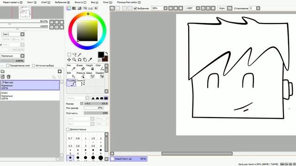Activate the Line (Линия) tool
The height and width of the screenshot is (166, 296).
pyautogui.click(x=81, y=83)
